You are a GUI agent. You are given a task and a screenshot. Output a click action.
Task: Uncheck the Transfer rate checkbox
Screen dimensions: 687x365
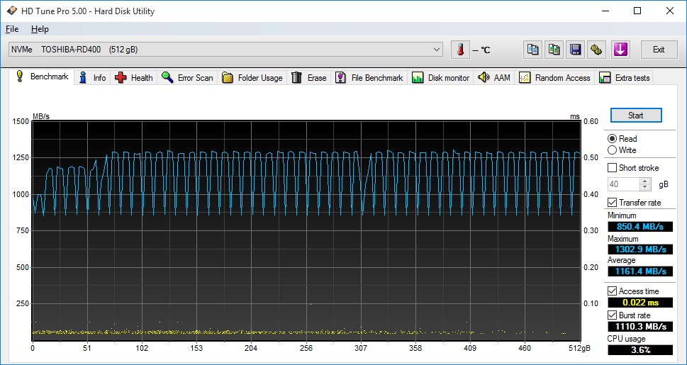[613, 203]
